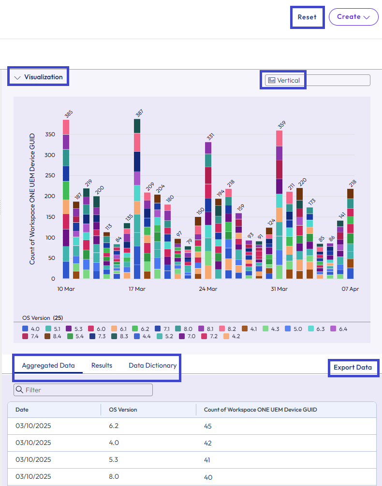Select the bar labeled 385
382x486 pixels.
tap(66, 200)
